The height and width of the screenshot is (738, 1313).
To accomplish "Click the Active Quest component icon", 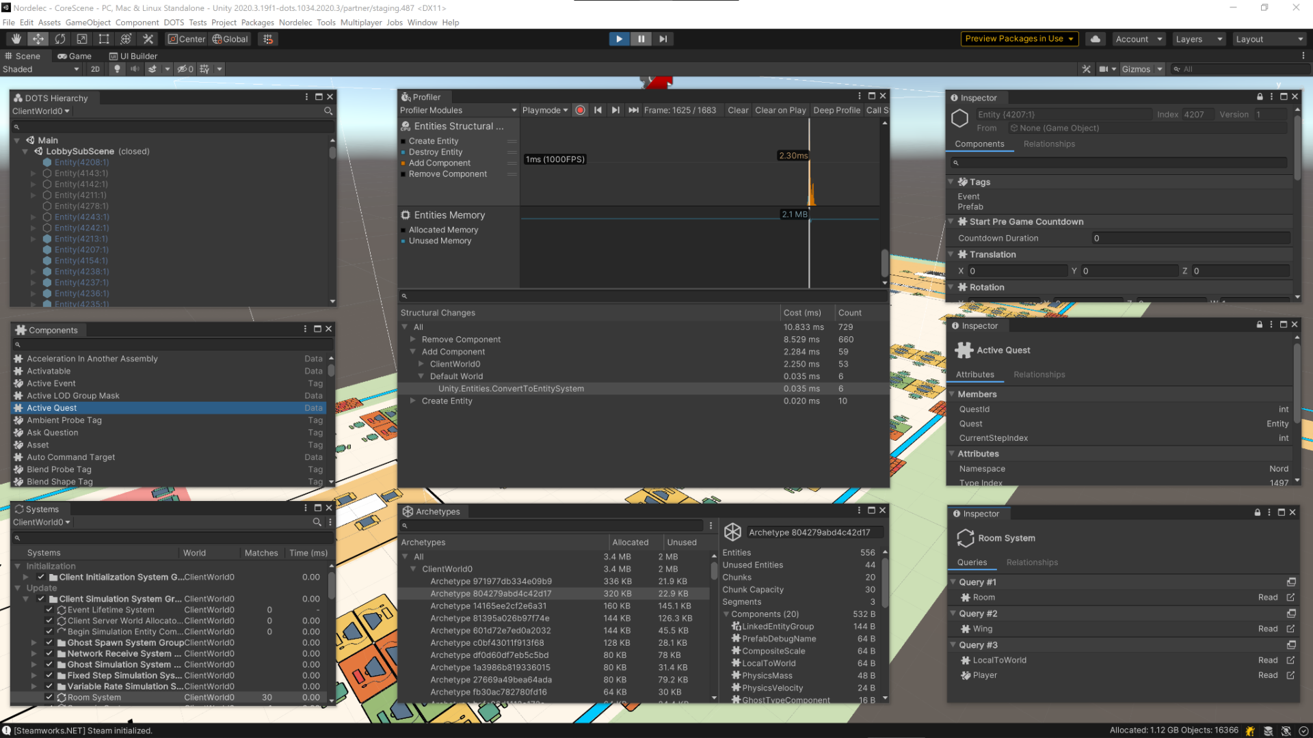I will pyautogui.click(x=964, y=350).
